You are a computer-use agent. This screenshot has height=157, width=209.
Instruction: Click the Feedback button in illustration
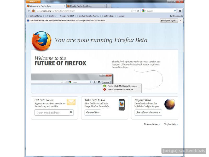106,82
